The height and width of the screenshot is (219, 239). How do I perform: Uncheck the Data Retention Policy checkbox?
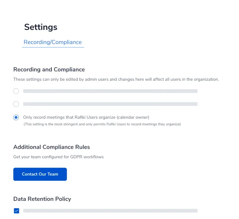coord(16,211)
